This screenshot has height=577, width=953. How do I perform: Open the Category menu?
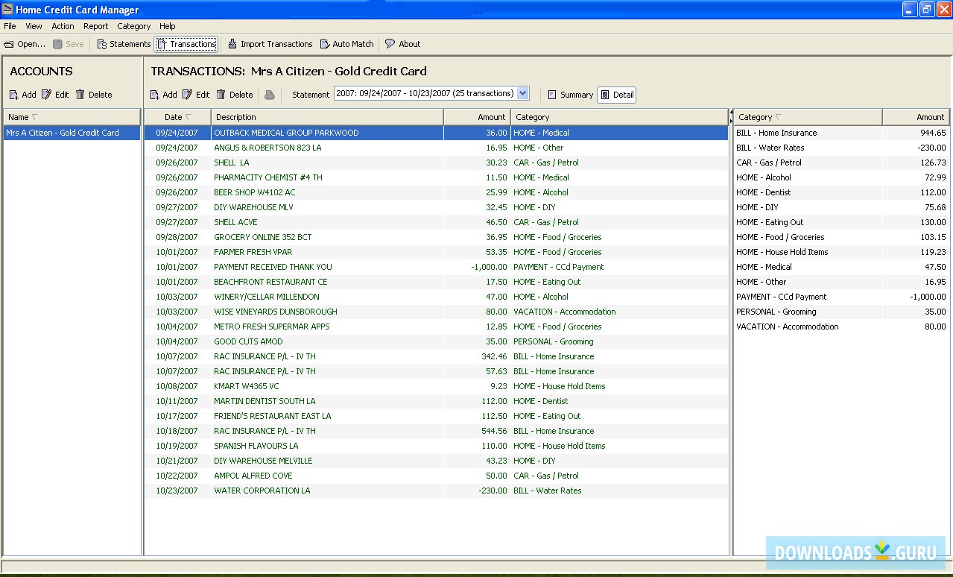coord(133,25)
